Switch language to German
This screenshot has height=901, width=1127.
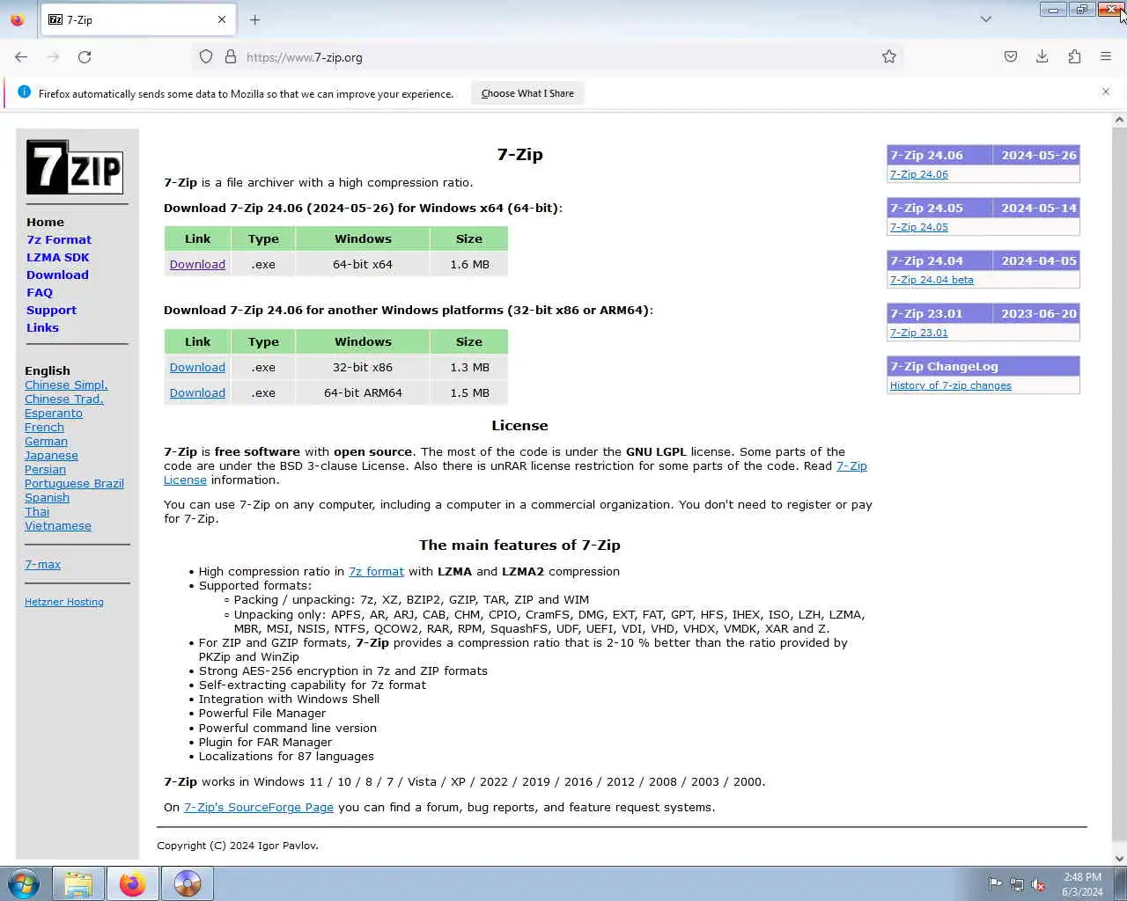[46, 442]
